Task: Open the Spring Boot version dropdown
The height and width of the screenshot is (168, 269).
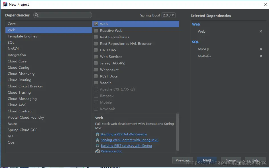Action: pos(168,15)
